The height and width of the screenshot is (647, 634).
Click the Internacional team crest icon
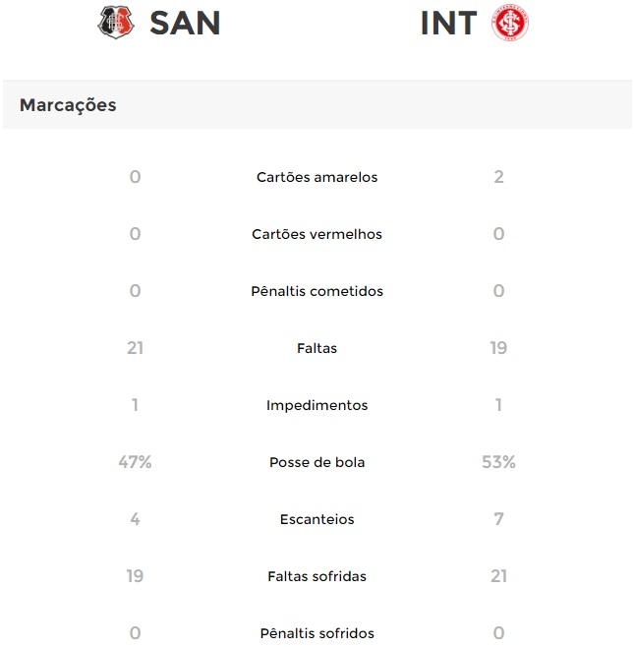510,23
